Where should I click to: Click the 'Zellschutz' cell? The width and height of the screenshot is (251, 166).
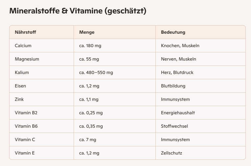(x=171, y=153)
